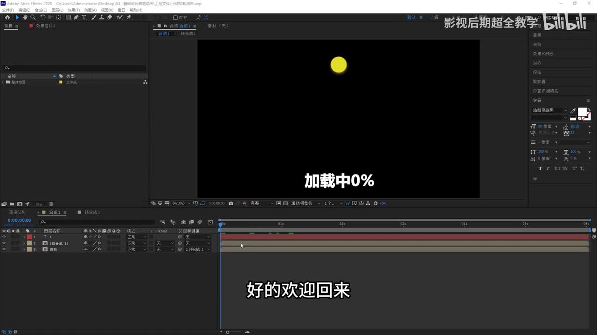Click the all caps TT button
597x335 pixels.
[557, 168]
